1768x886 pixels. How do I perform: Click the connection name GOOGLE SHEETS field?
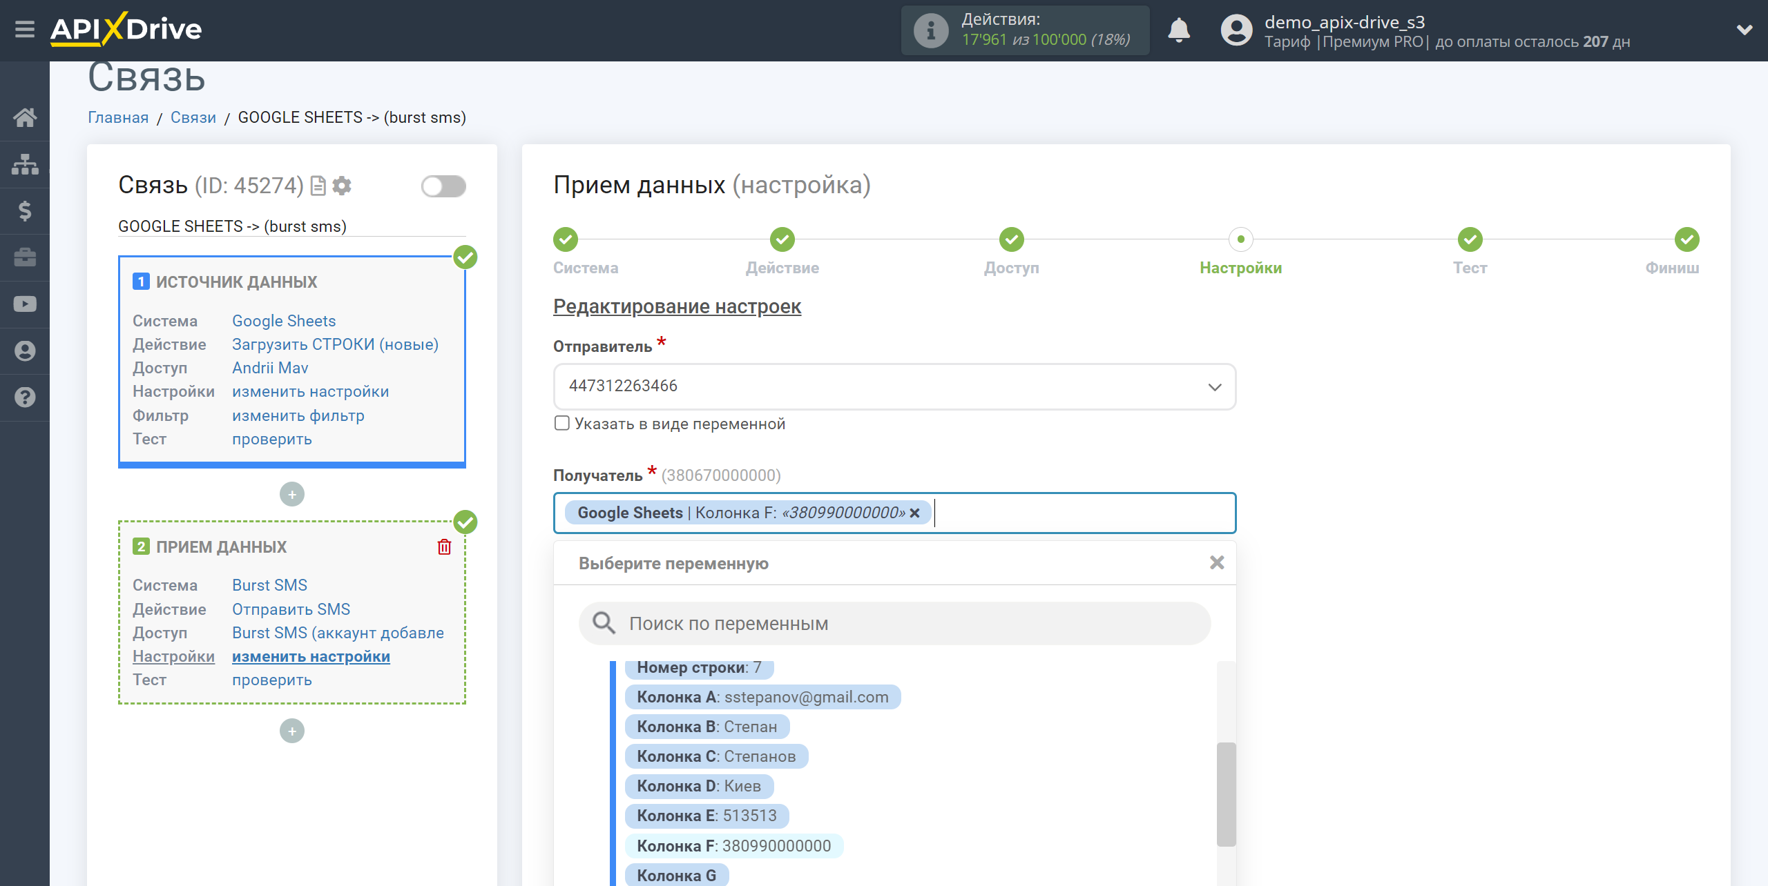[x=291, y=226]
